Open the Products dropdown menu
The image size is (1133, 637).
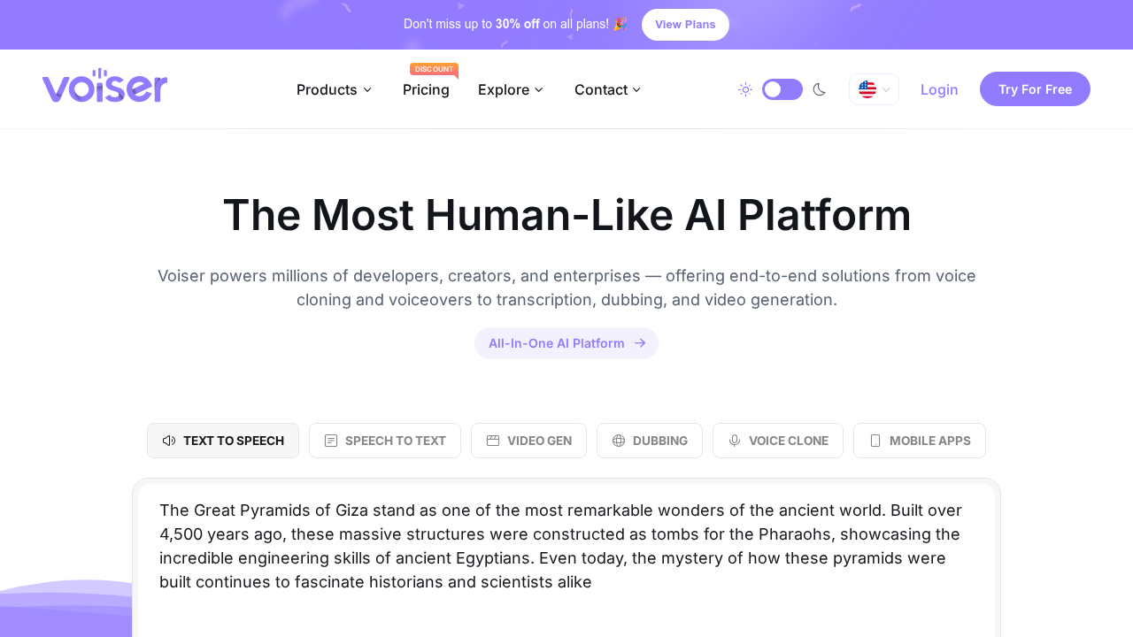pos(335,88)
